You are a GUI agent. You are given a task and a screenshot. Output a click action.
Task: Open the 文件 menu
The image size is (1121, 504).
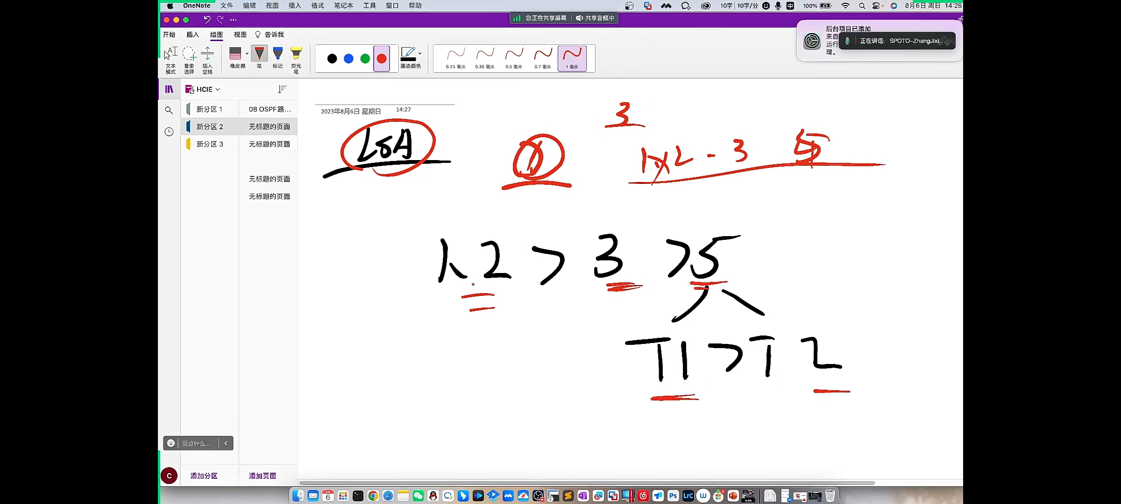(227, 6)
